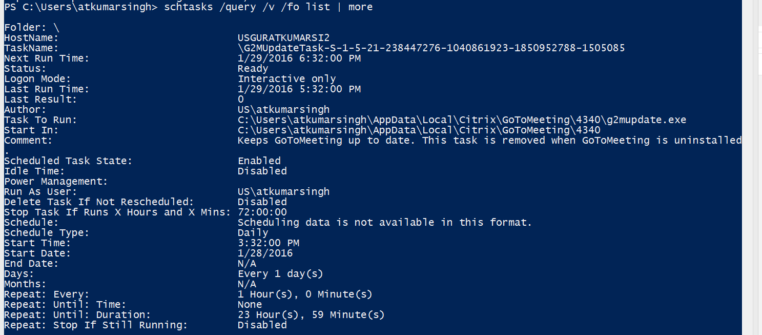This screenshot has width=762, height=335.
Task: Click the Start In folder path value
Action: [419, 130]
